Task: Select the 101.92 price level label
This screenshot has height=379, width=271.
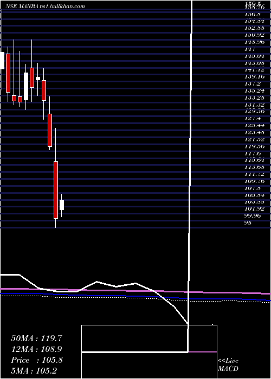Action: pyautogui.click(x=254, y=209)
